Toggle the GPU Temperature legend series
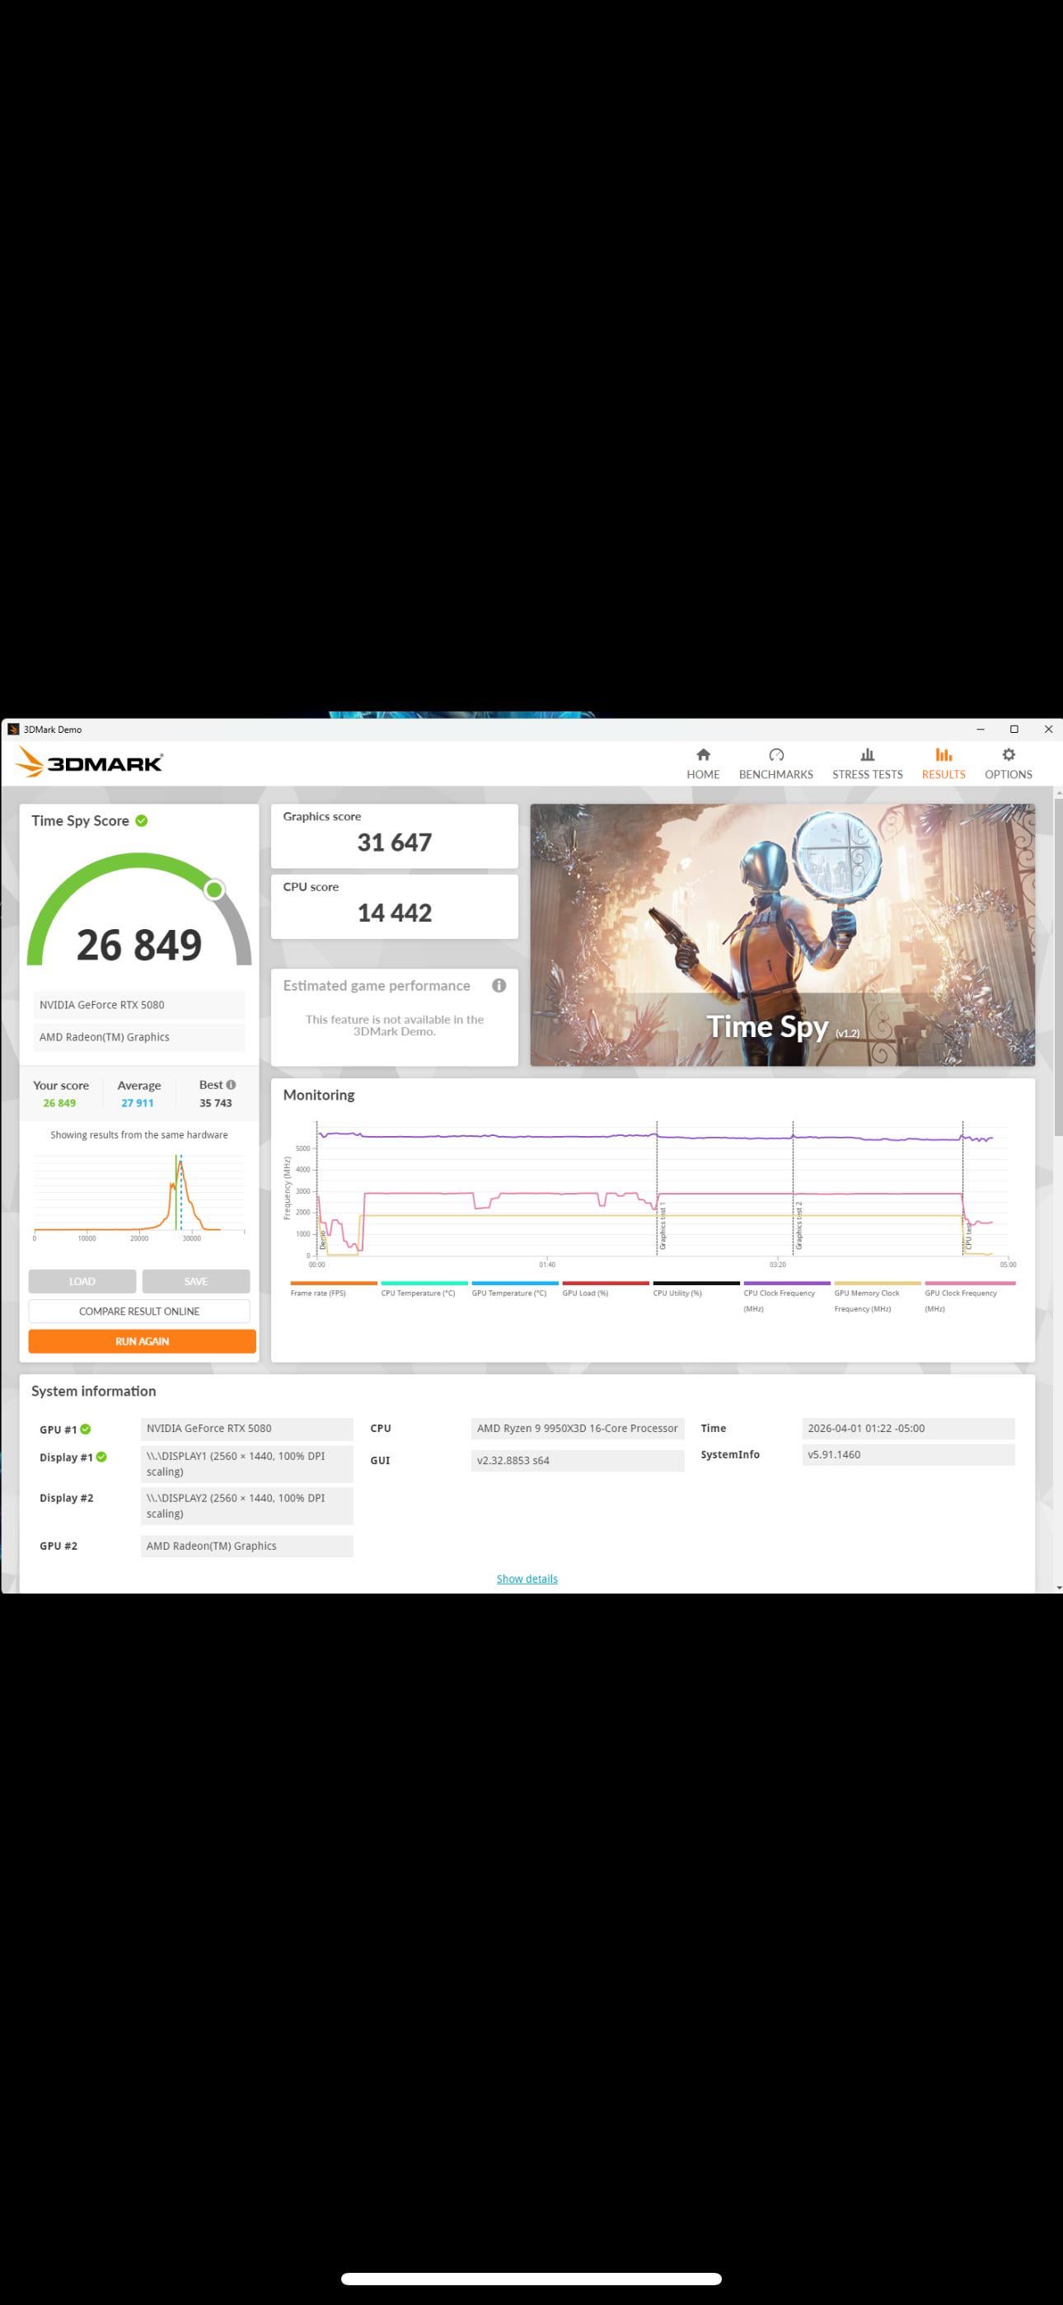1063x2305 pixels. (x=508, y=1293)
